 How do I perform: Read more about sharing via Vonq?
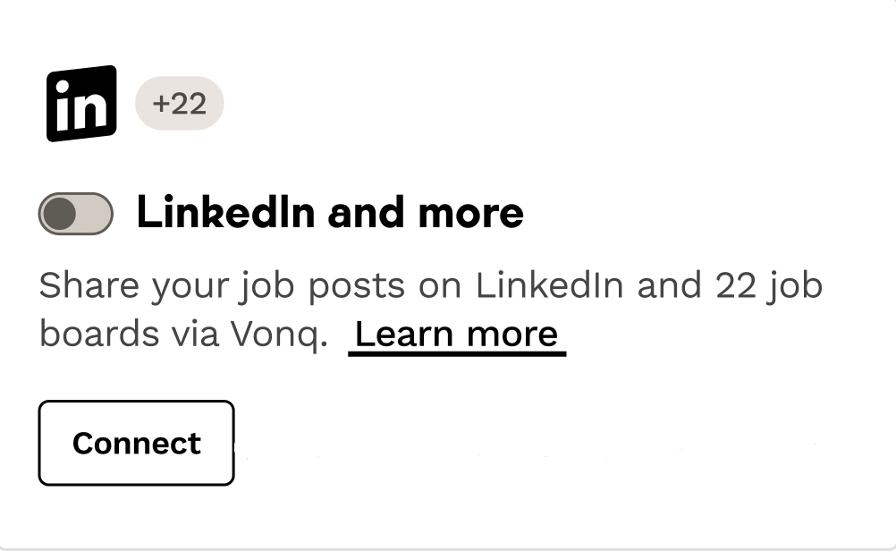[x=457, y=334]
